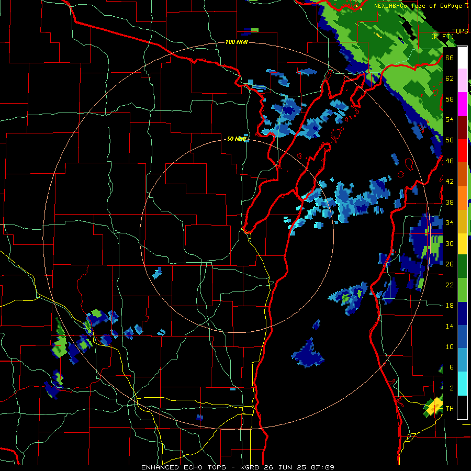Choose the navy blue legend swatch
Viewport: 471px width, 471px height.
coord(462,313)
